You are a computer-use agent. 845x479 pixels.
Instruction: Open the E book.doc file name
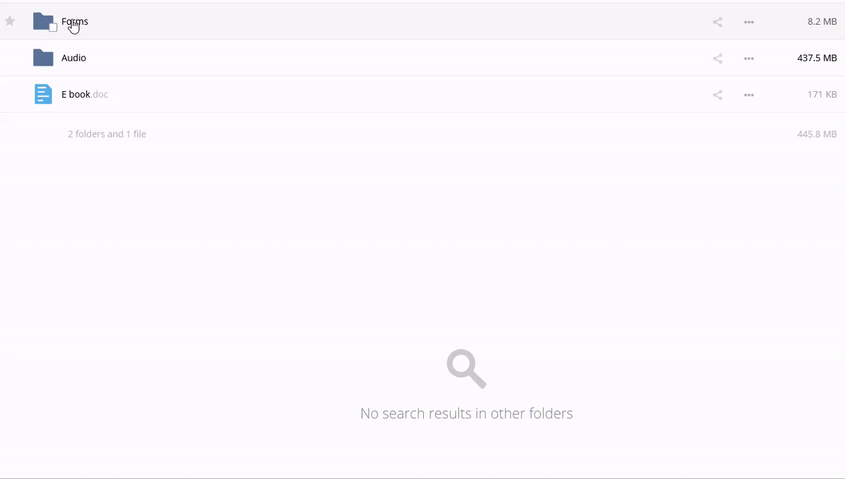[84, 94]
